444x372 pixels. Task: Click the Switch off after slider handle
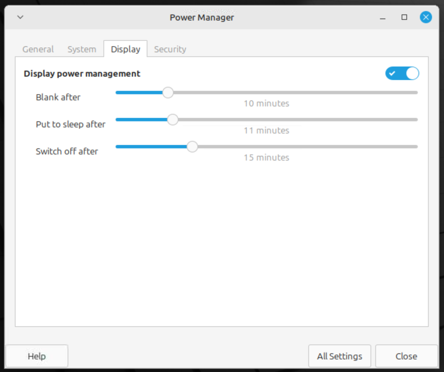click(x=192, y=147)
